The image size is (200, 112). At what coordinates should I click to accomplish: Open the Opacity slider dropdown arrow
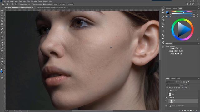coord(188,85)
